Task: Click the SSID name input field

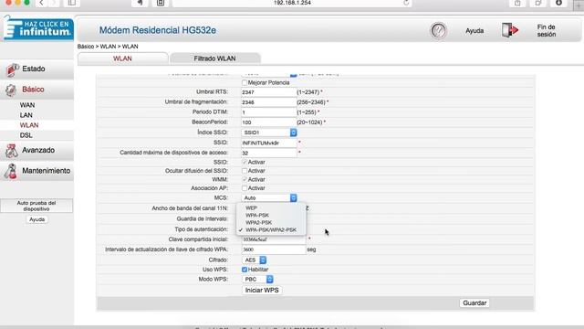Action: point(268,143)
